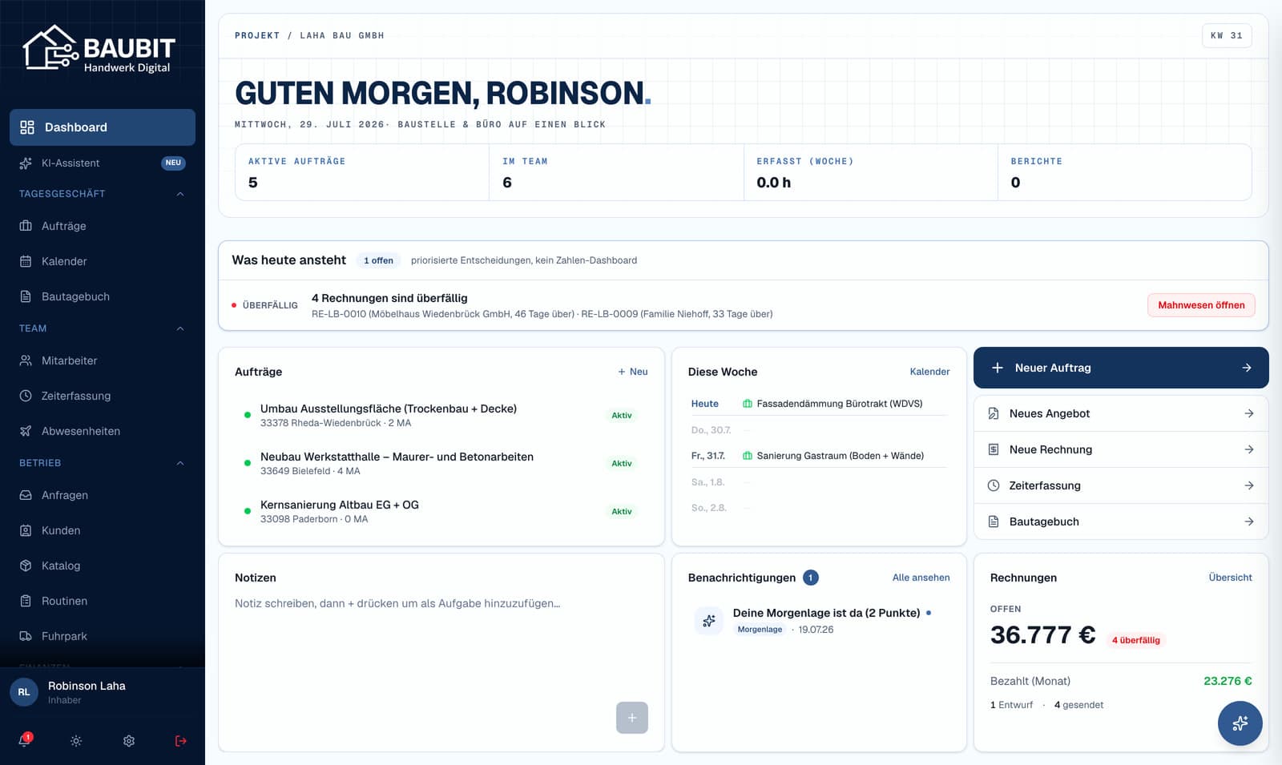
Task: Open Deine Morgenlage ist da notification
Action: click(819, 621)
